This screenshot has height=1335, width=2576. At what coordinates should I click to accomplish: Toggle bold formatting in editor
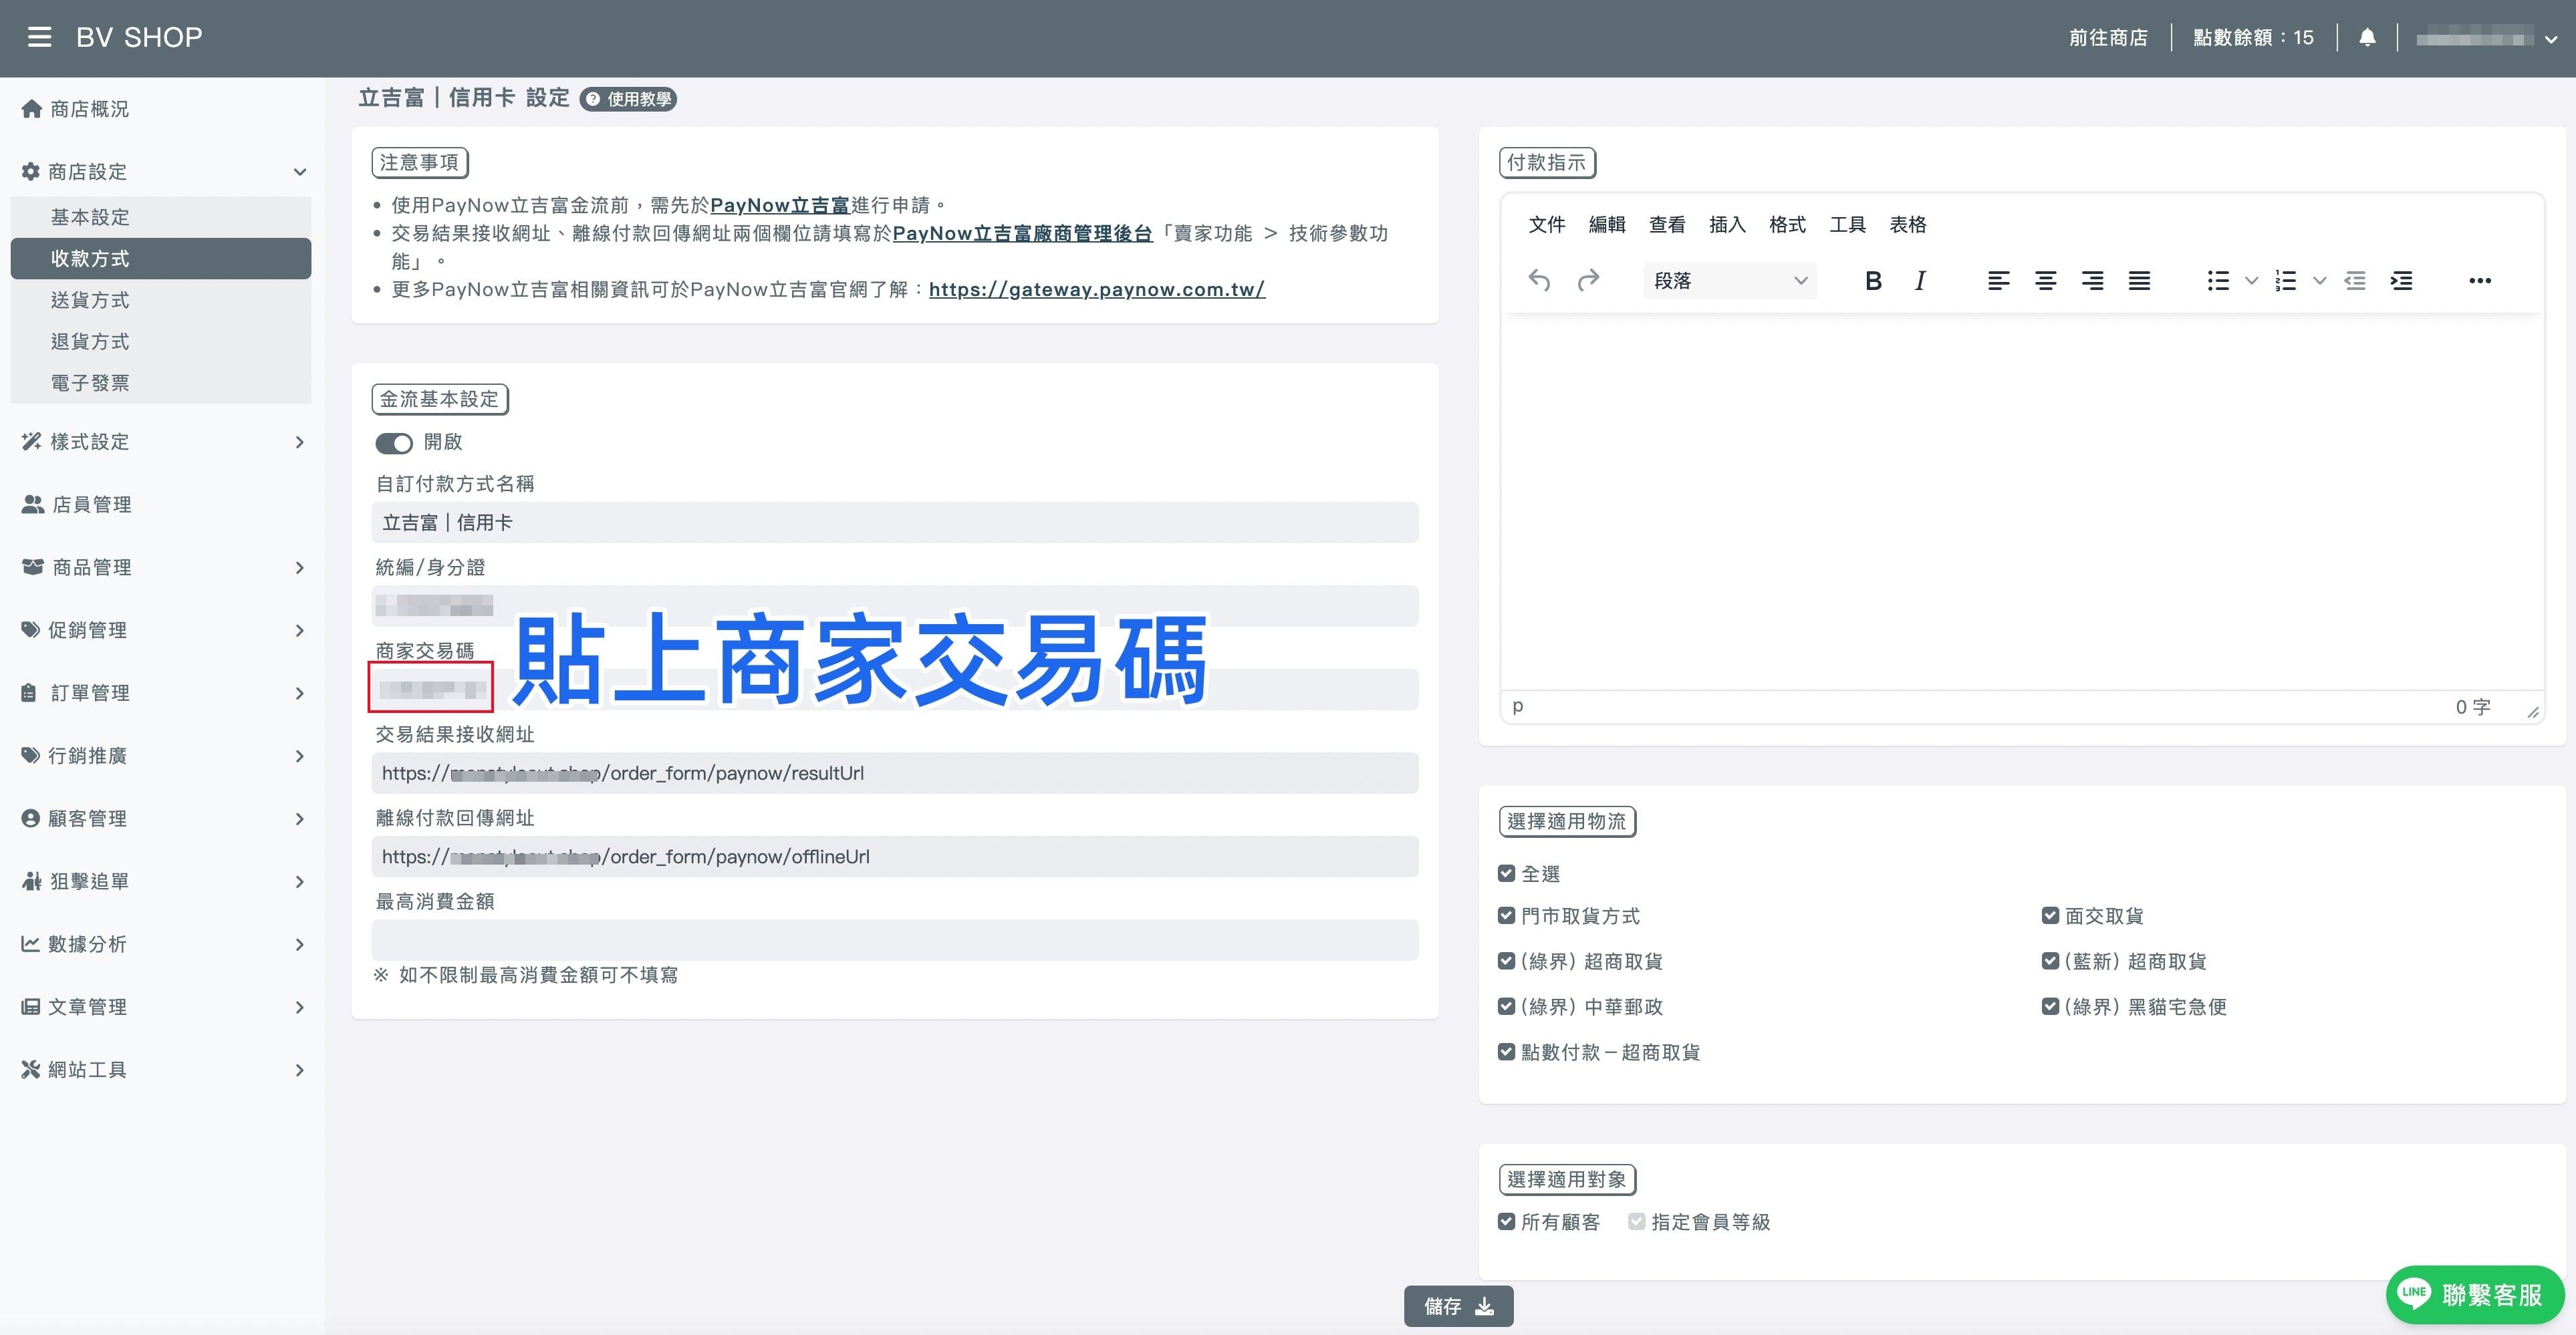click(x=1873, y=281)
